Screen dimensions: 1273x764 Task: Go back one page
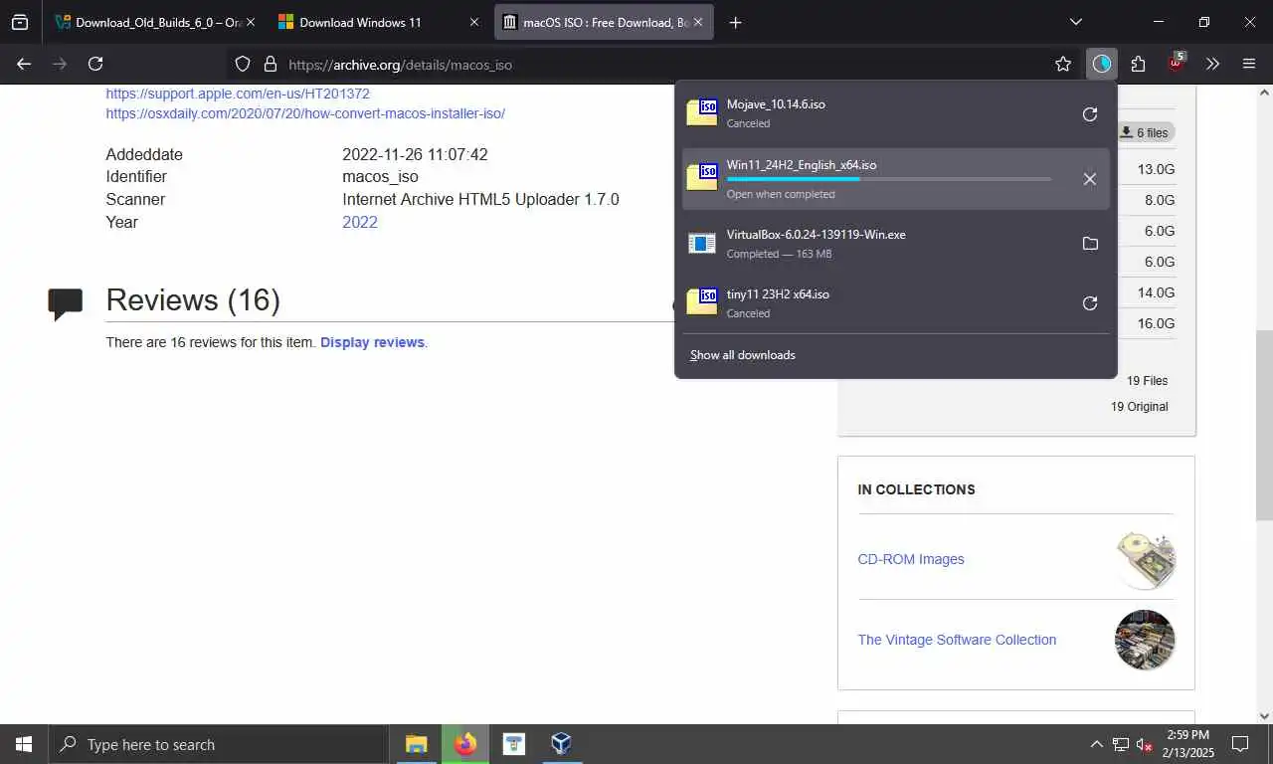24,64
